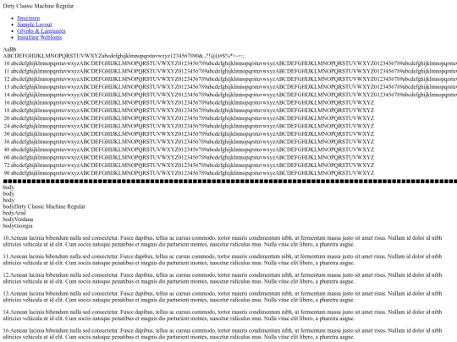The width and height of the screenshot is (457, 342).
Task: Select the size 48 alphabet sample row
Action: pos(189,149)
